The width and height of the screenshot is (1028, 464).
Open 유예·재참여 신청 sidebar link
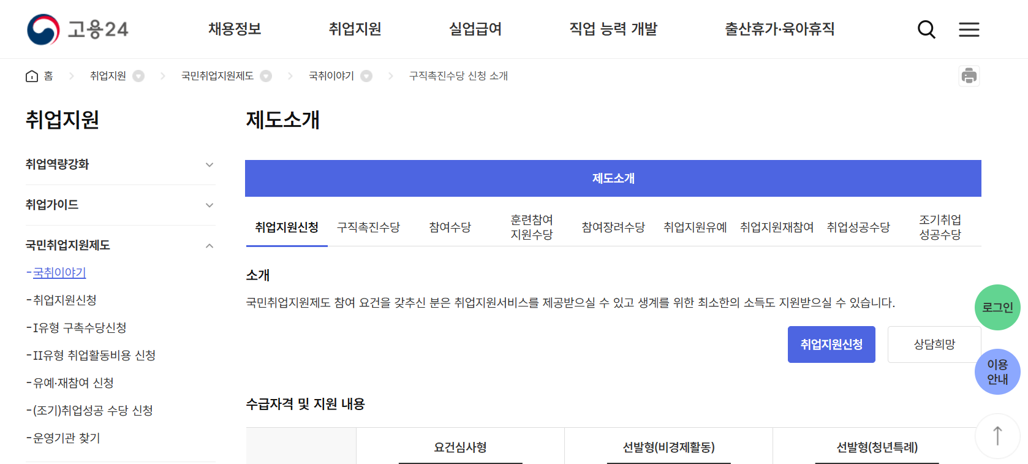coord(73,383)
